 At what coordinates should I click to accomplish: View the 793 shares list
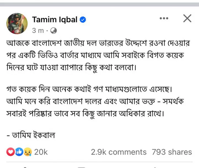(x=172, y=152)
